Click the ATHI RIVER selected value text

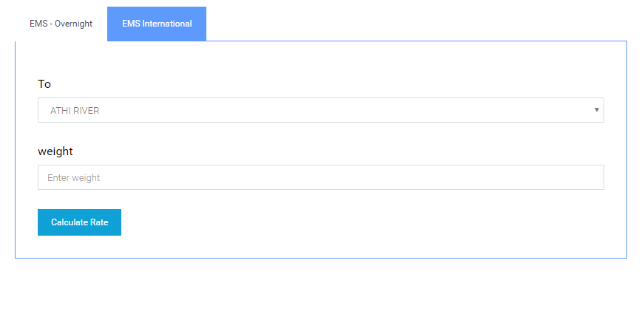75,110
